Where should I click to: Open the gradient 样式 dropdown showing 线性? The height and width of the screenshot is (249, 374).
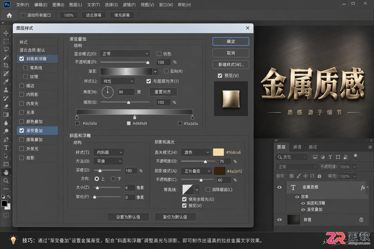pyautogui.click(x=118, y=81)
